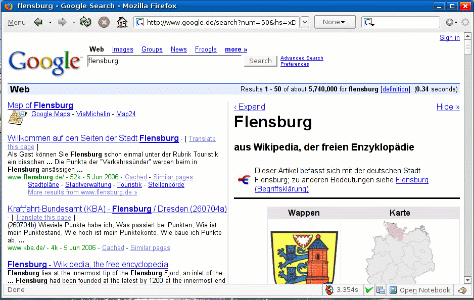Image resolution: width=474 pixels, height=300 pixels.
Task: Switch to the Images search tab
Action: [x=122, y=49]
